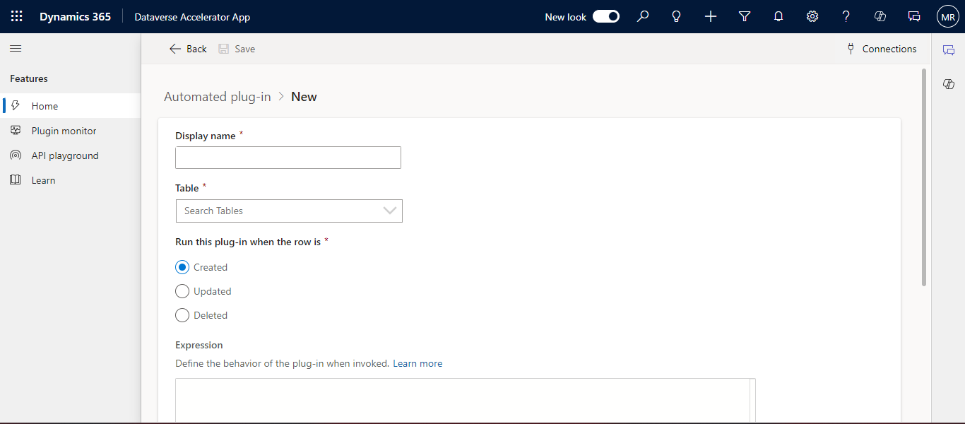Viewport: 965px width, 424px height.
Task: Save the new plug-in
Action: tap(237, 48)
